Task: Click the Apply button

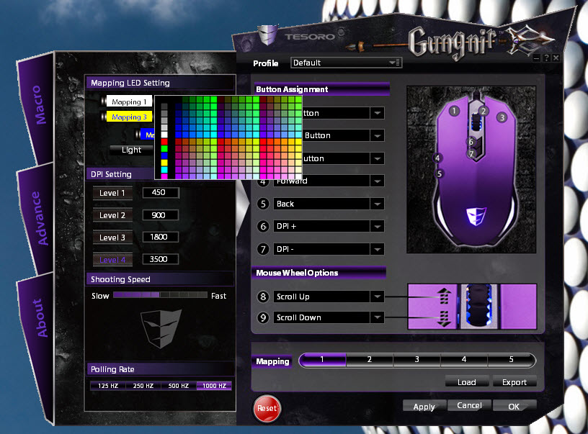Action: [x=424, y=407]
